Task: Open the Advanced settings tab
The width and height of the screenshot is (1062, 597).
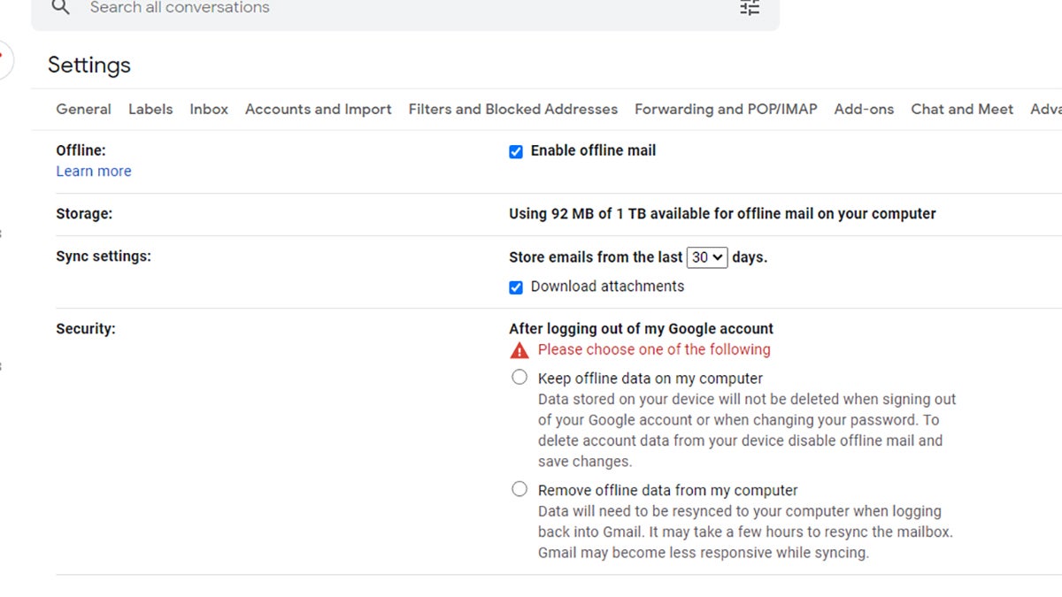Action: pyautogui.click(x=1049, y=109)
